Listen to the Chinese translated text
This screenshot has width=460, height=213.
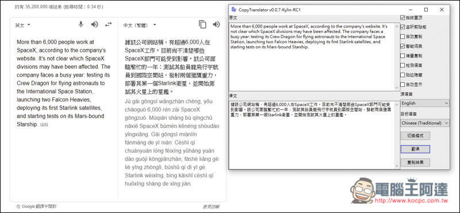click(x=216, y=25)
